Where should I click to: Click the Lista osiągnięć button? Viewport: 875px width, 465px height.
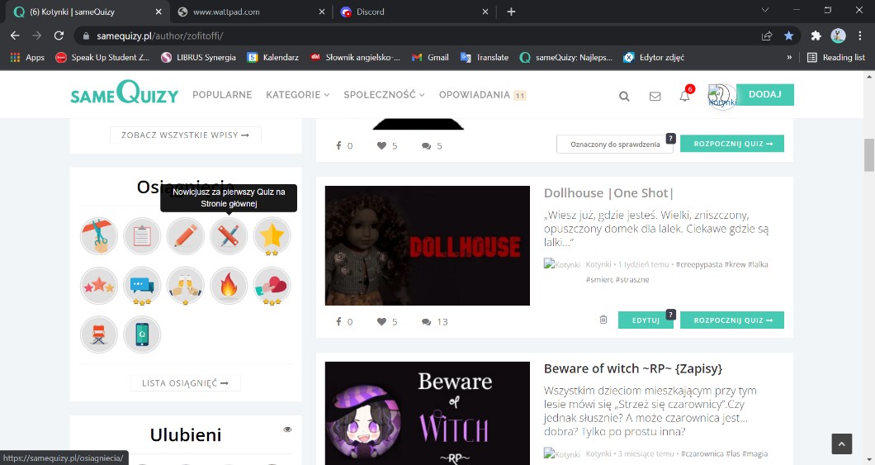(186, 383)
